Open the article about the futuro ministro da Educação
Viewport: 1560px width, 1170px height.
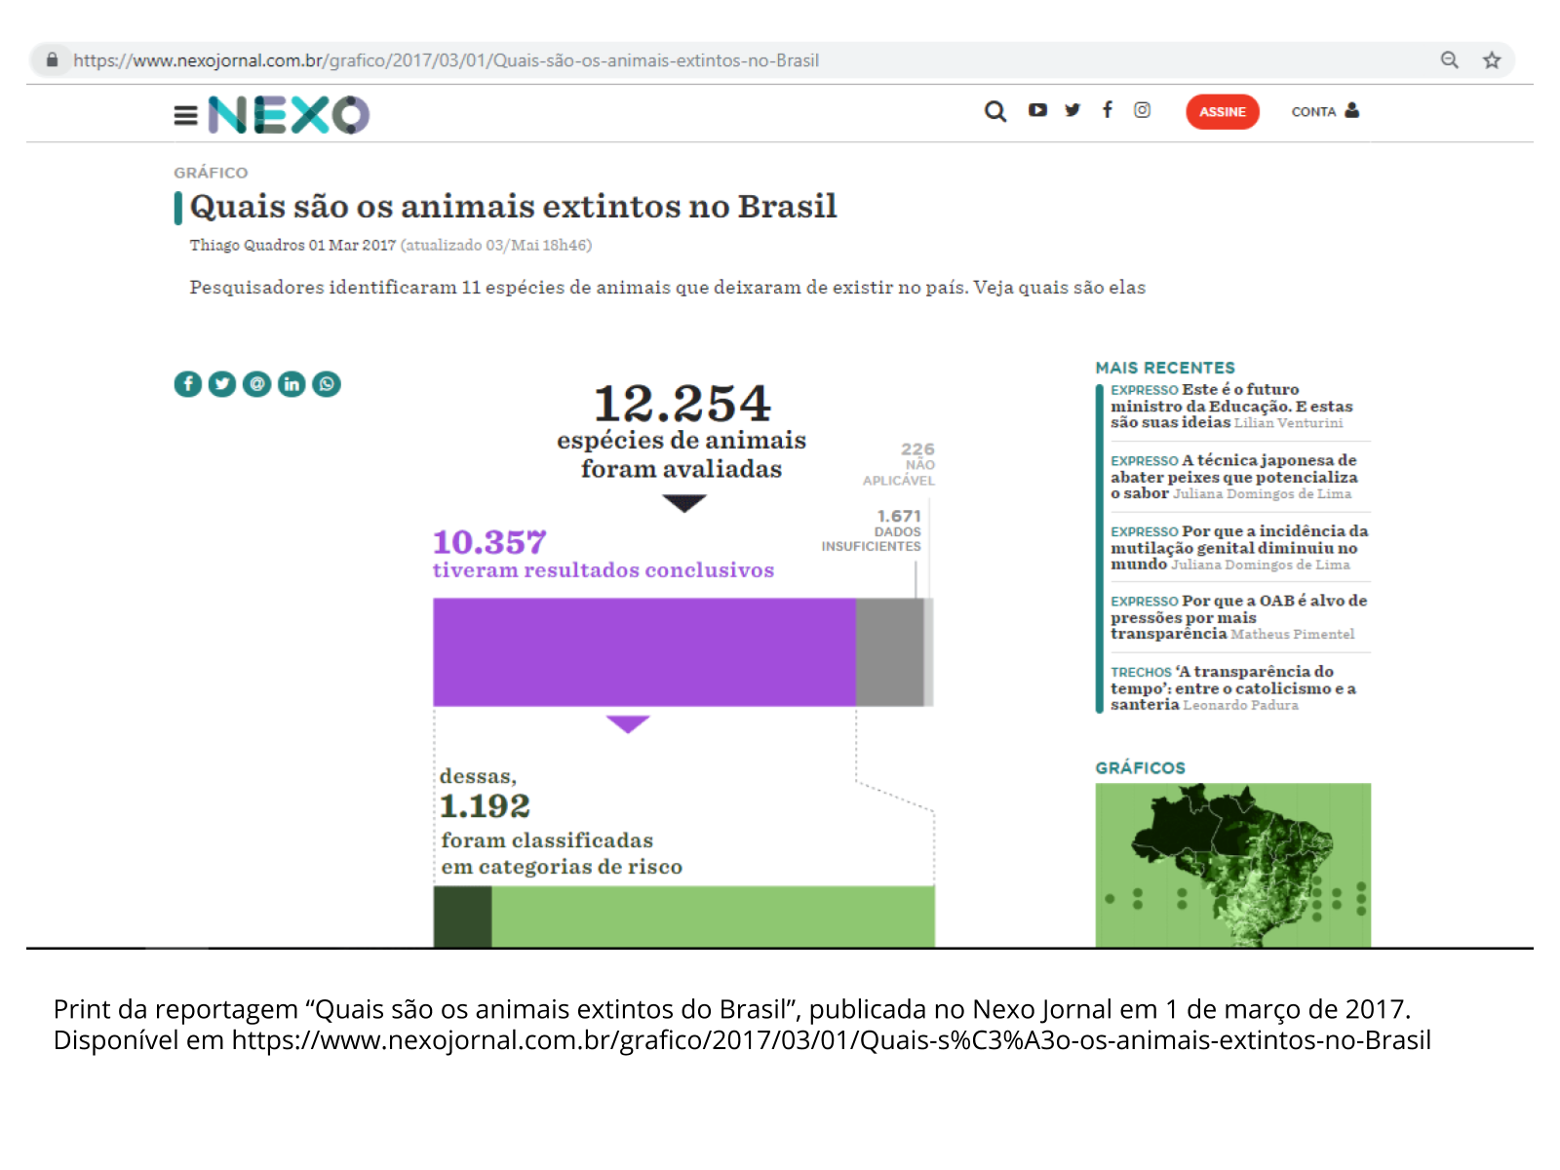click(1230, 406)
